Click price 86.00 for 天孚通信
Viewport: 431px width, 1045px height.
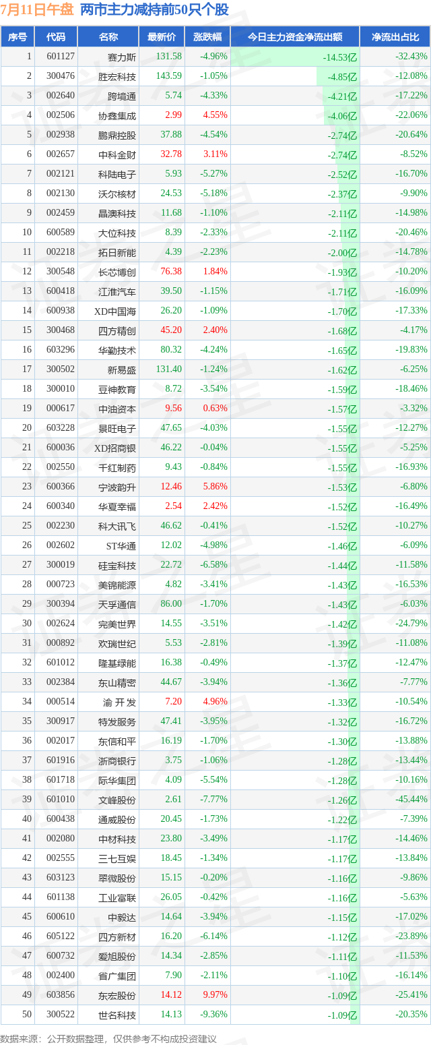point(172,604)
